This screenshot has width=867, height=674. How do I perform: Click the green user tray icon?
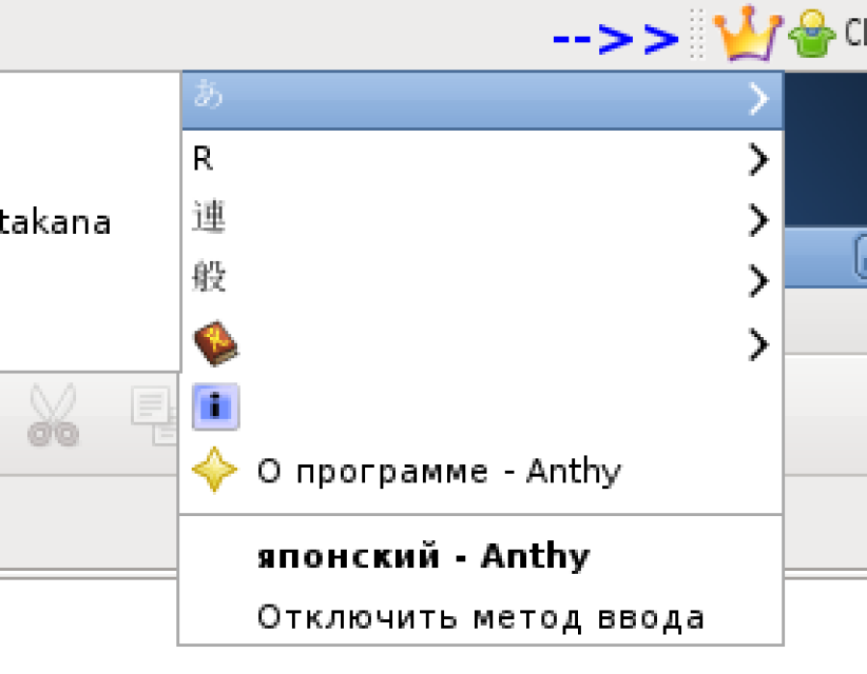[x=811, y=35]
